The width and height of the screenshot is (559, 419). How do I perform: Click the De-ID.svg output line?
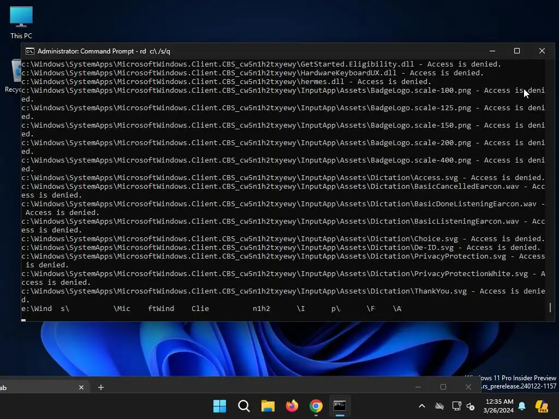click(281, 248)
